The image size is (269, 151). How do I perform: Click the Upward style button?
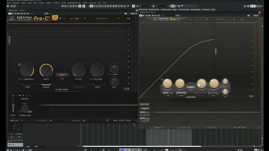pyautogui.click(x=62, y=75)
